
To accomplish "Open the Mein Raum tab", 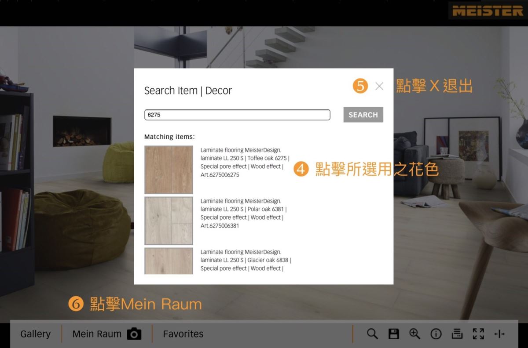I will 97,334.
